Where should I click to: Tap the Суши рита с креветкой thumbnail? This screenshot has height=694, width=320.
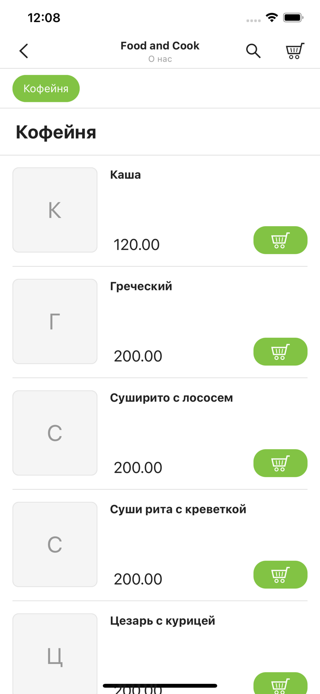(54, 544)
